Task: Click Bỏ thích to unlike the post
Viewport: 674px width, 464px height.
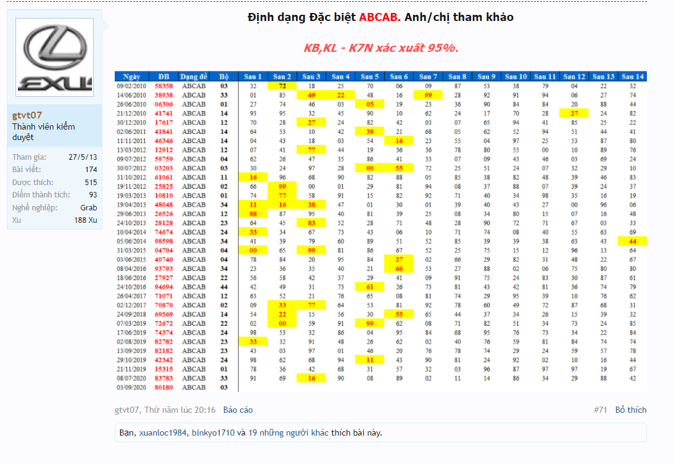Action: pyautogui.click(x=631, y=410)
